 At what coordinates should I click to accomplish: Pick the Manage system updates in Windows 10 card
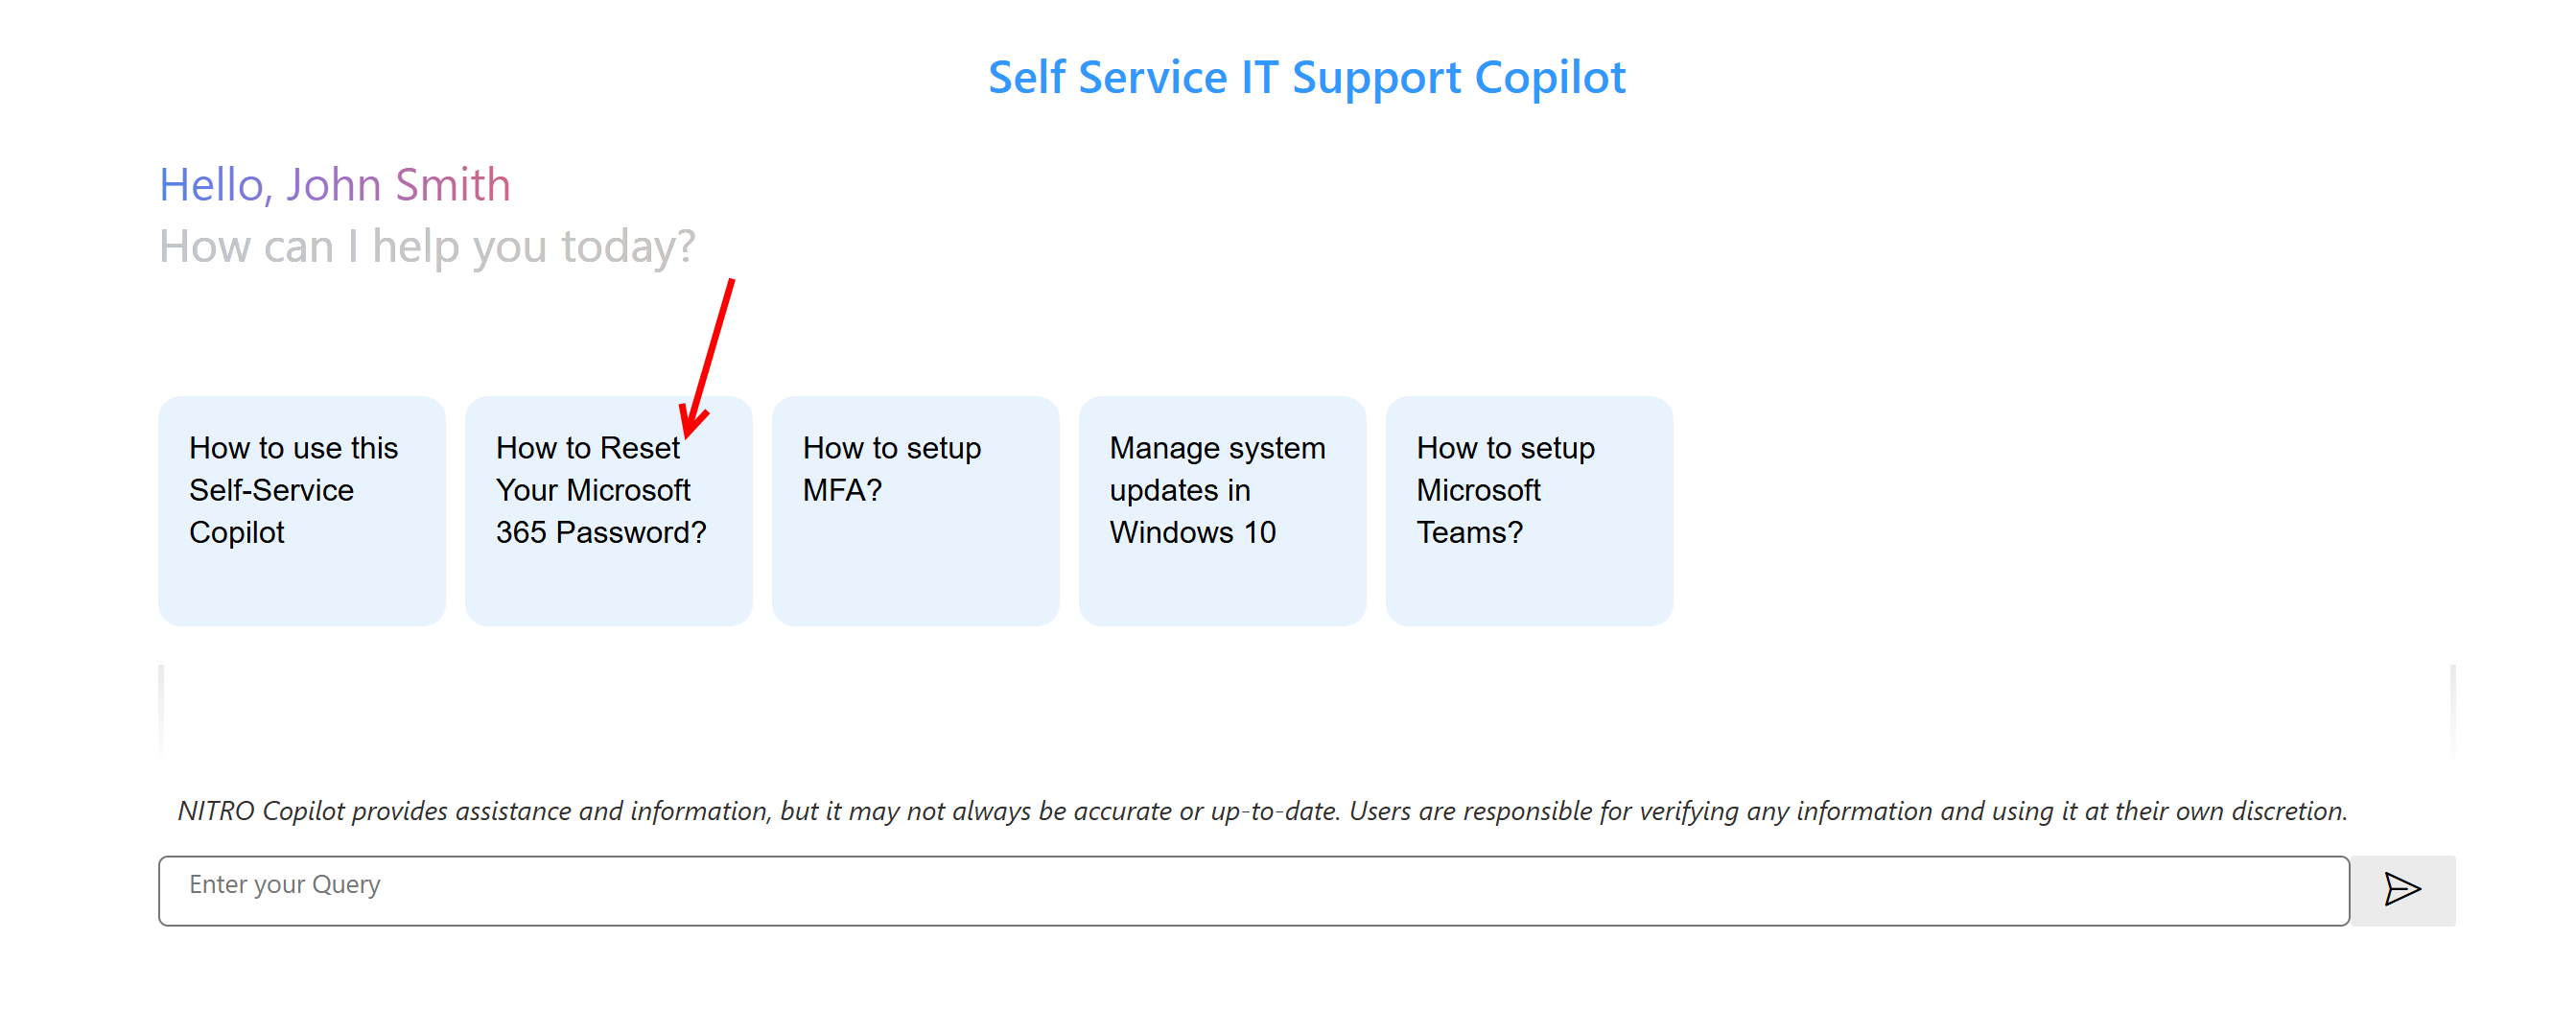(x=1221, y=510)
